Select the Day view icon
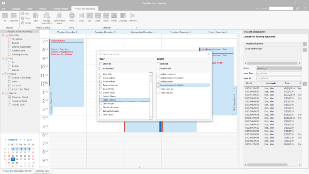The width and height of the screenshot is (309, 174). coord(89,16)
